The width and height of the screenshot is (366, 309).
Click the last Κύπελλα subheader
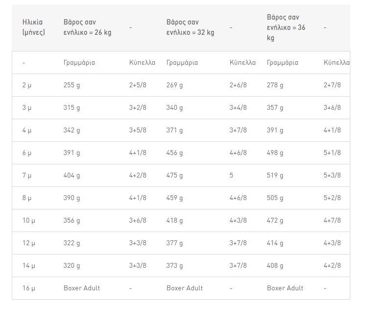click(x=337, y=63)
